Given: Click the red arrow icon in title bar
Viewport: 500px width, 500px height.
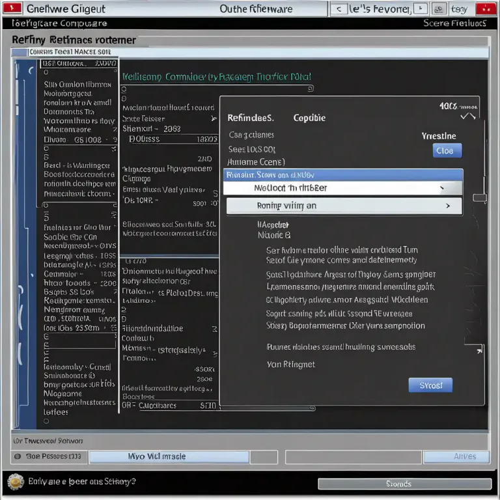Looking at the screenshot, I should [12, 8].
